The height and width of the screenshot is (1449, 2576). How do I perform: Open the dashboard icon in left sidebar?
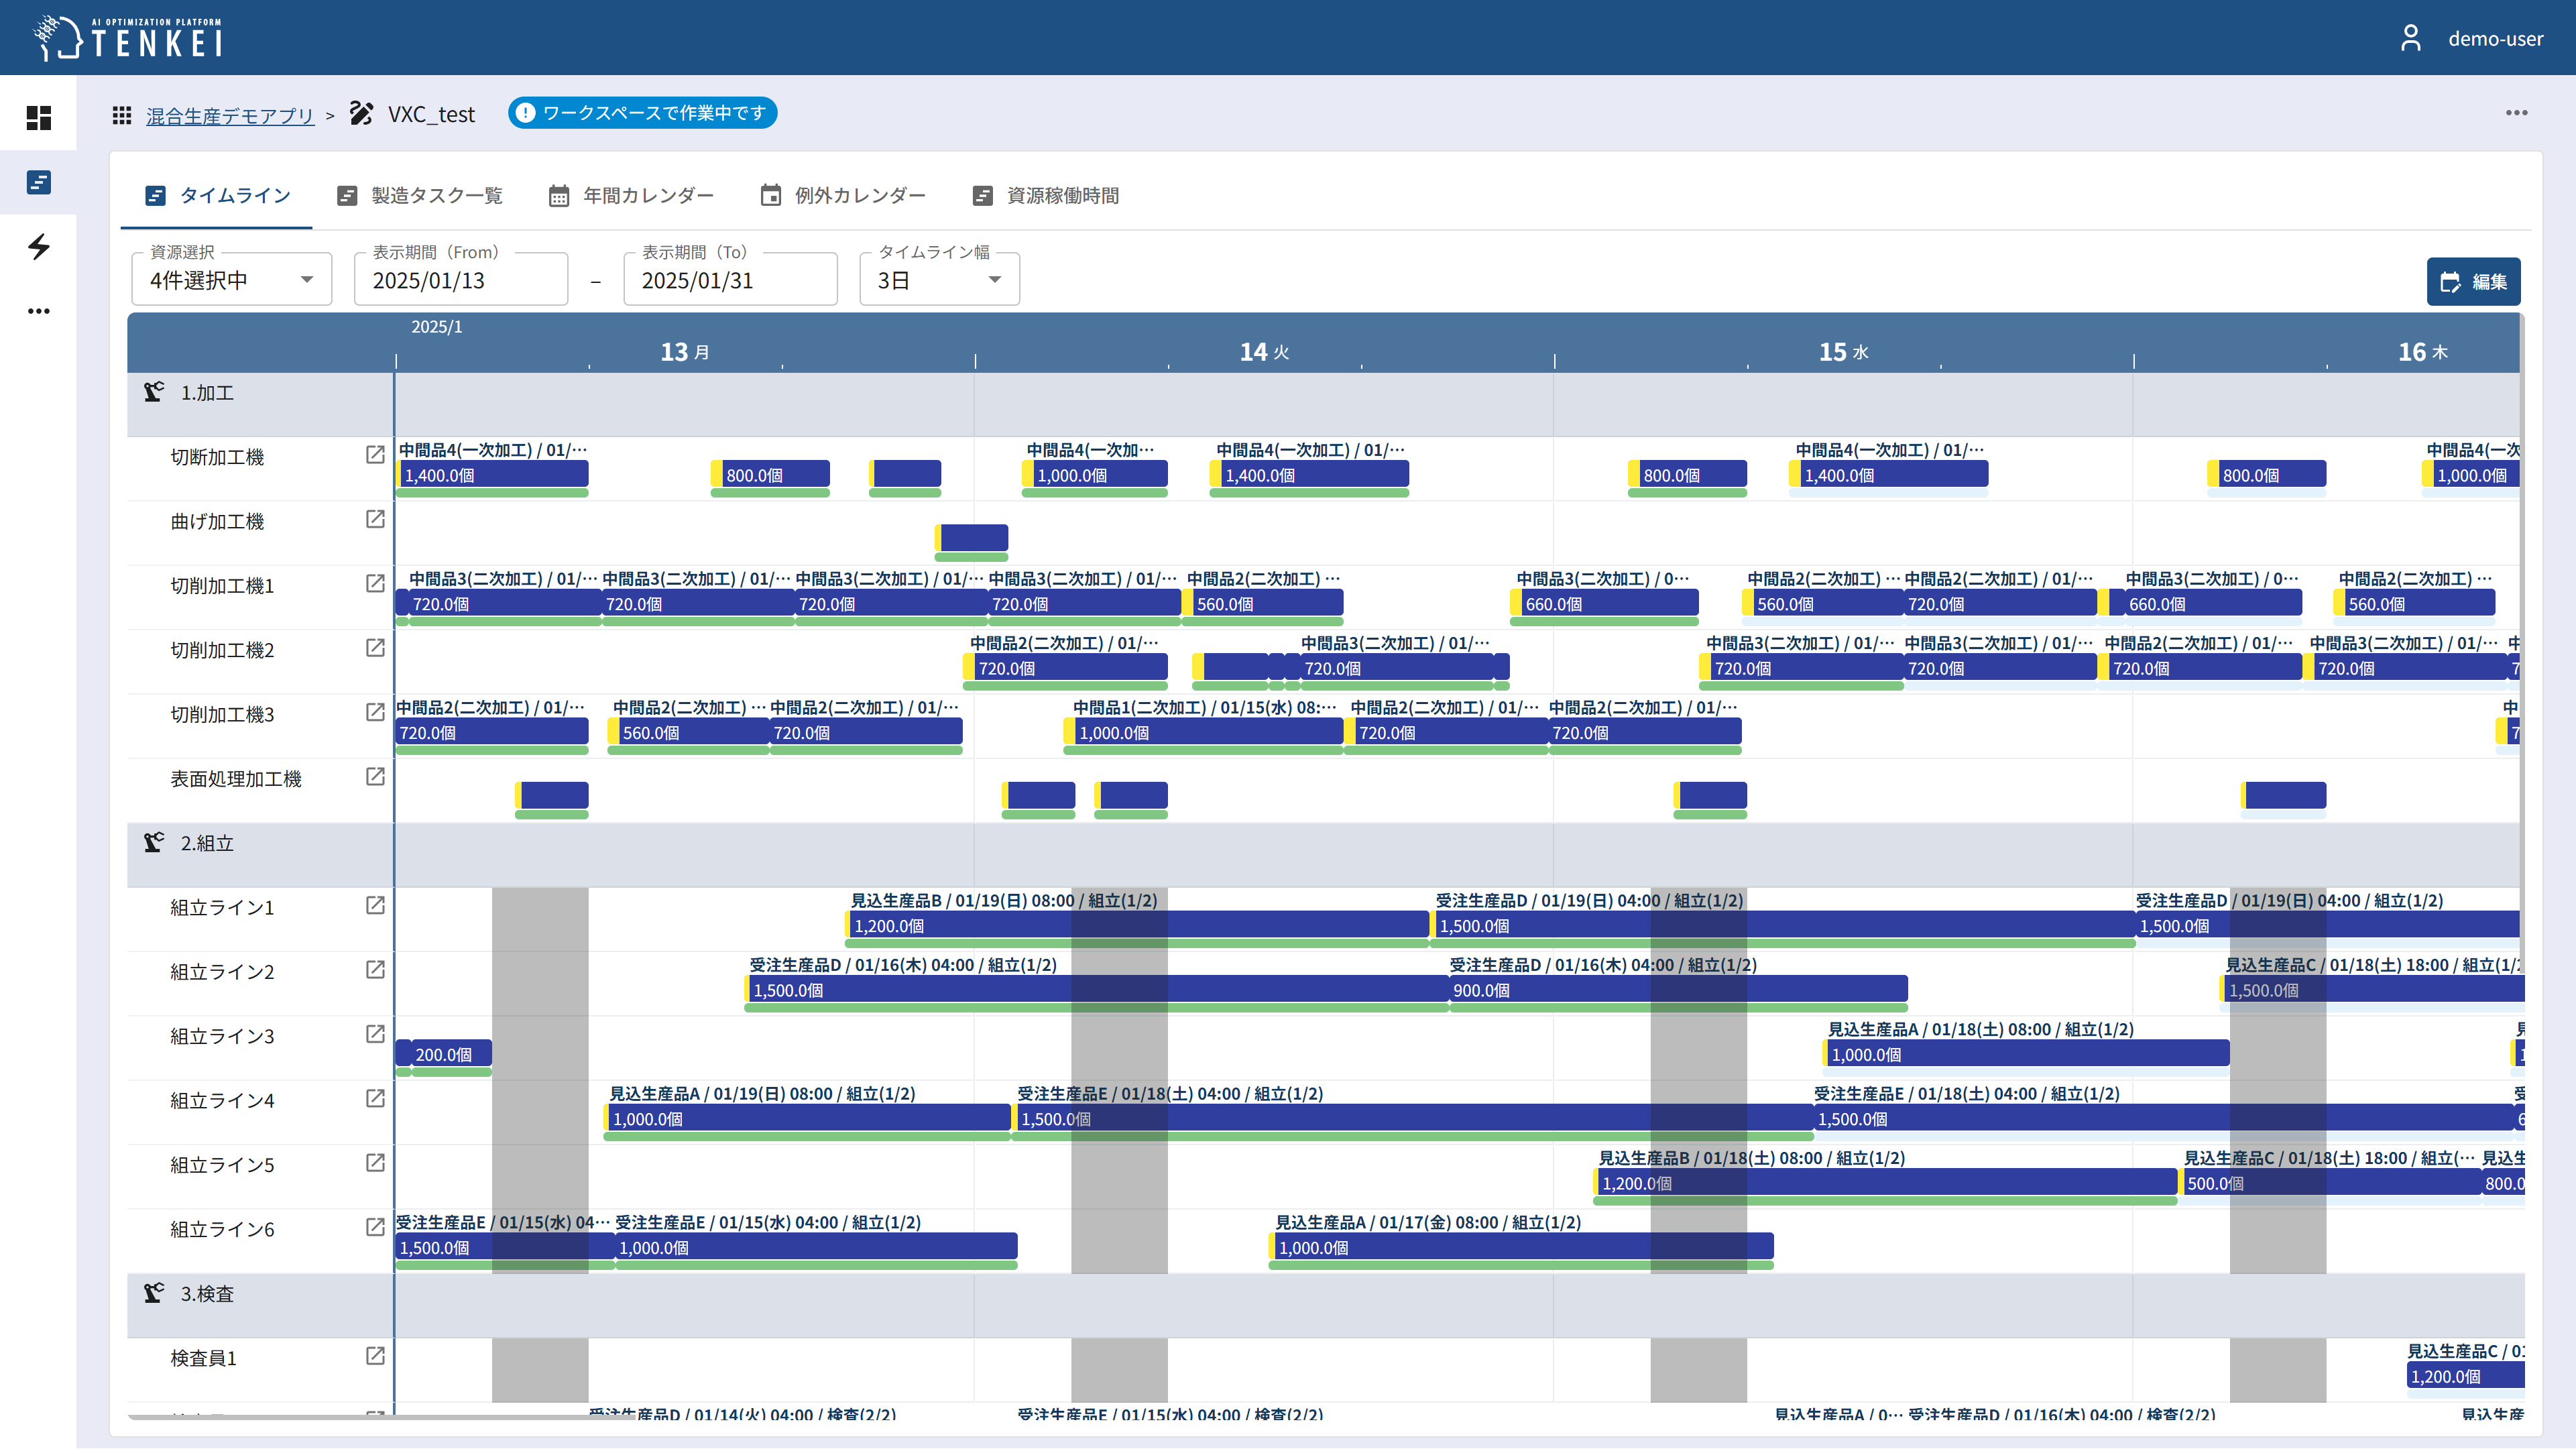coord(38,118)
